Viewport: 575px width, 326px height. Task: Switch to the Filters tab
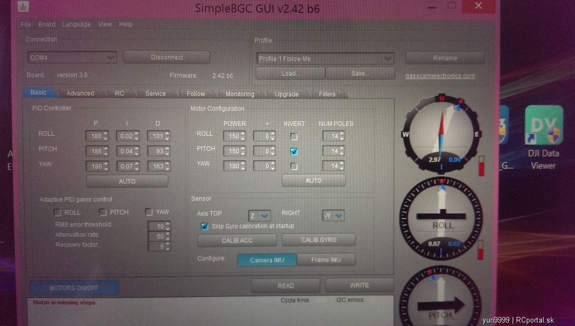(327, 94)
